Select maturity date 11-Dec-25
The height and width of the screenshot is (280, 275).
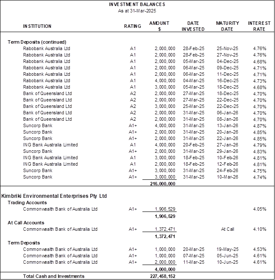pos(228,74)
